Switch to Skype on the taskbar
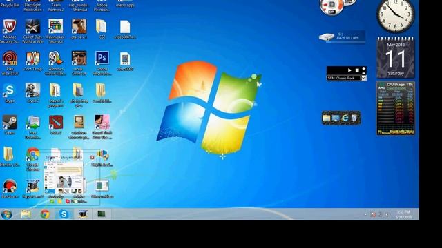The width and height of the screenshot is (442, 248). [64, 214]
